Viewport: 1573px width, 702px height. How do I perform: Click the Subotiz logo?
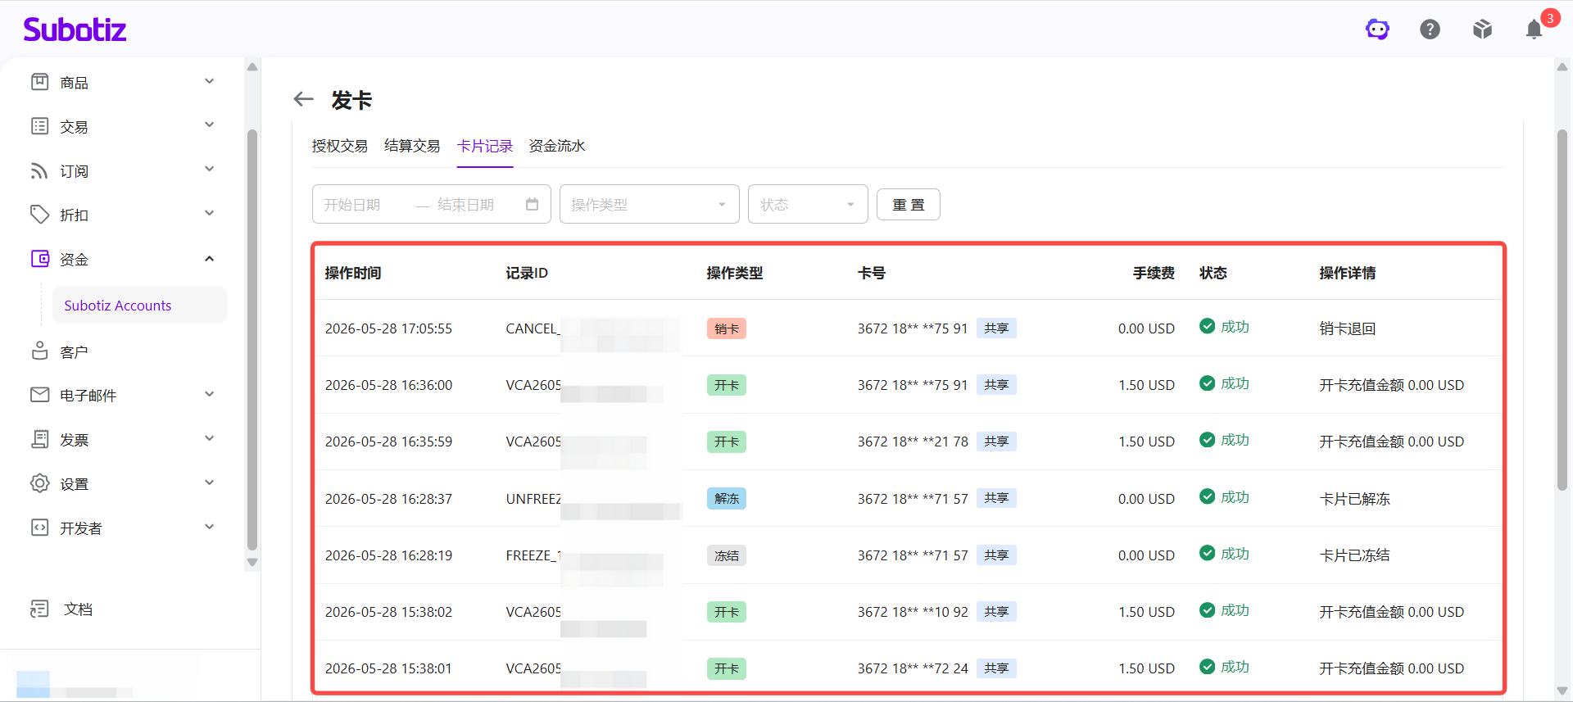[x=75, y=29]
